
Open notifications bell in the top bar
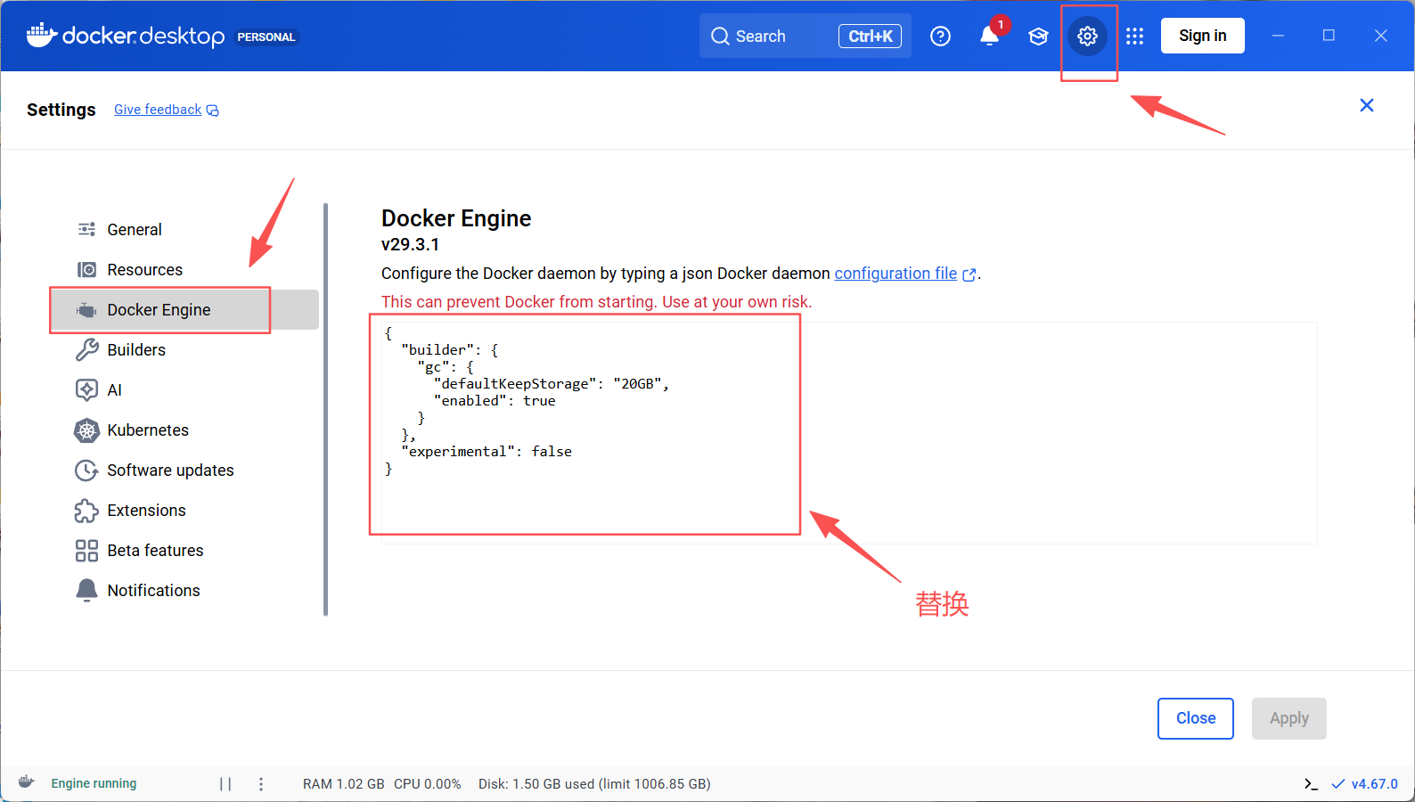click(989, 36)
